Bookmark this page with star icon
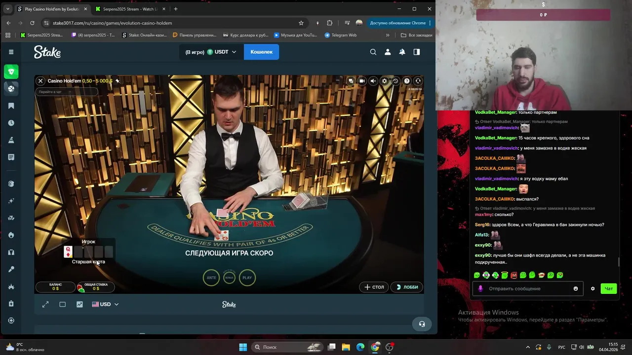The image size is (632, 355). coord(301,23)
